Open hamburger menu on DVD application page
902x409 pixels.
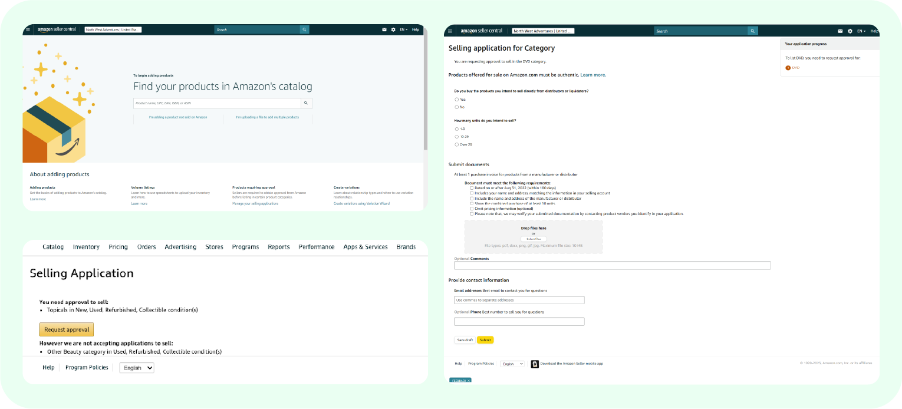pyautogui.click(x=450, y=31)
